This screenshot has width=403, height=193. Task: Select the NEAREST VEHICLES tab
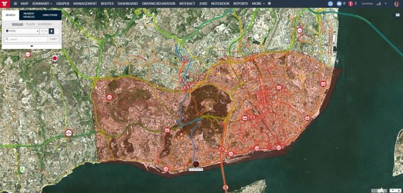pos(29,15)
